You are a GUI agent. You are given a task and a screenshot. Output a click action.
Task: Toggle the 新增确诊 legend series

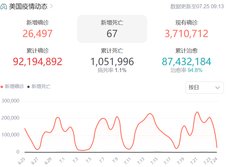pos(12,86)
